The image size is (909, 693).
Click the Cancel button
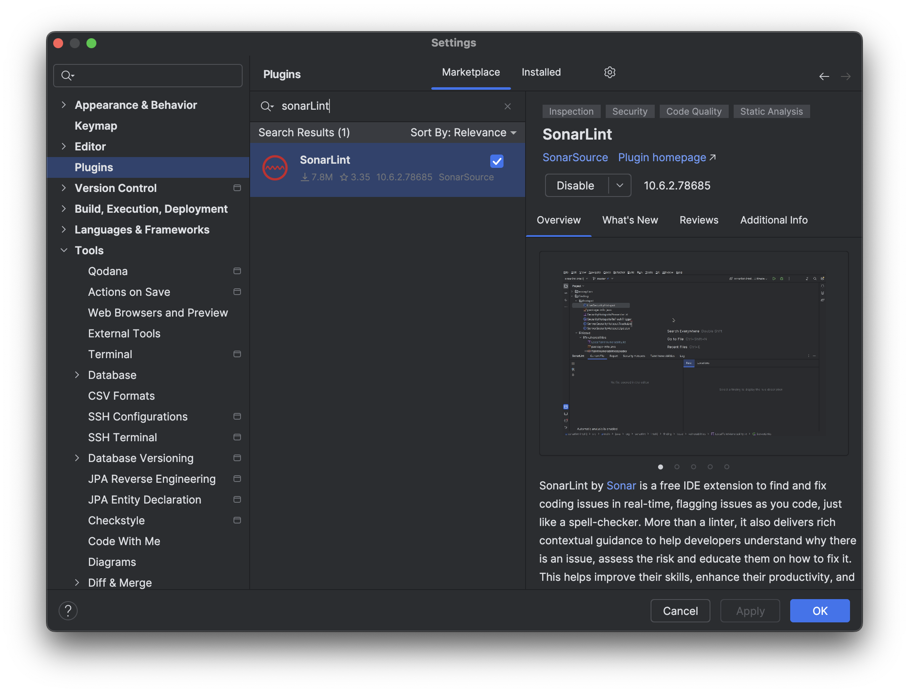point(680,611)
